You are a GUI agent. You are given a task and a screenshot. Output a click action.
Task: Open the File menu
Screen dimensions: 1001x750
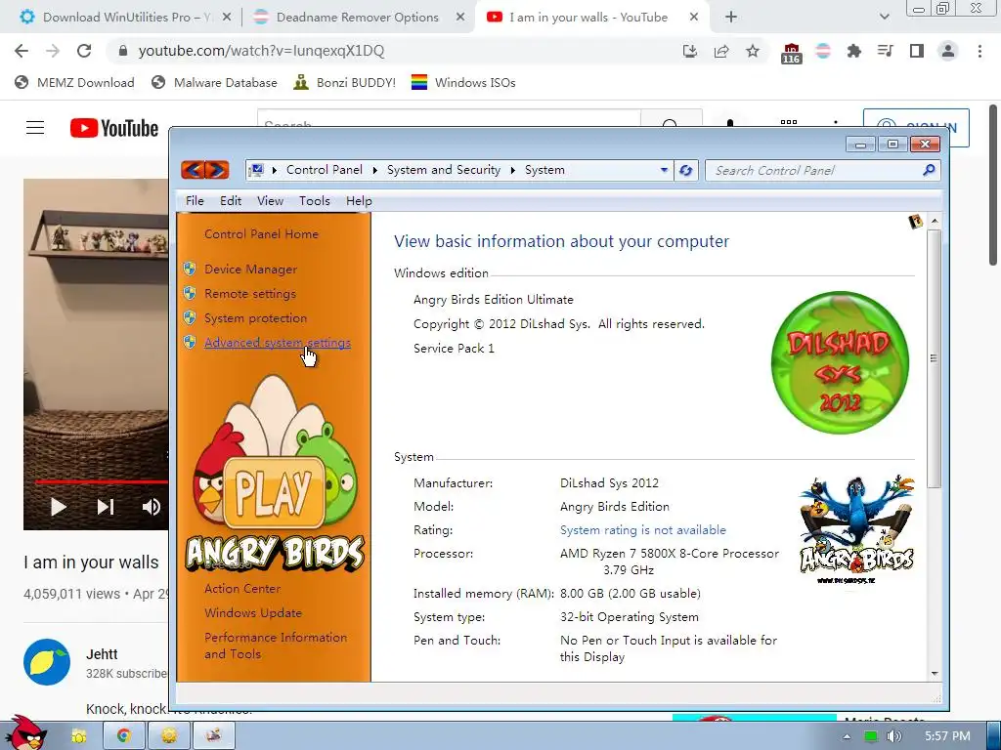(x=195, y=201)
